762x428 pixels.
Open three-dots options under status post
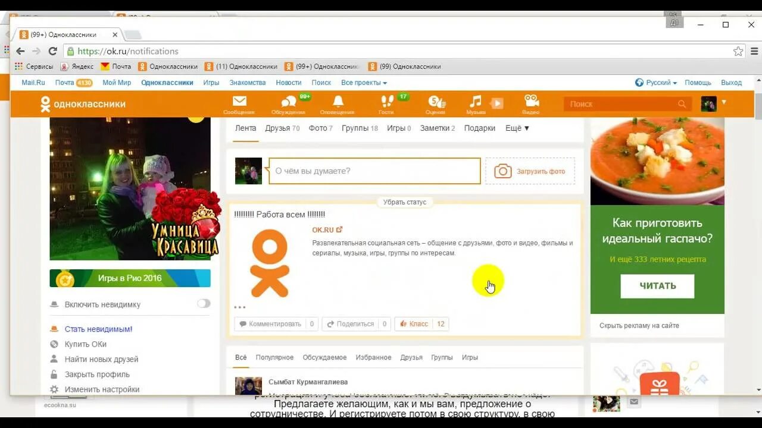click(x=240, y=307)
